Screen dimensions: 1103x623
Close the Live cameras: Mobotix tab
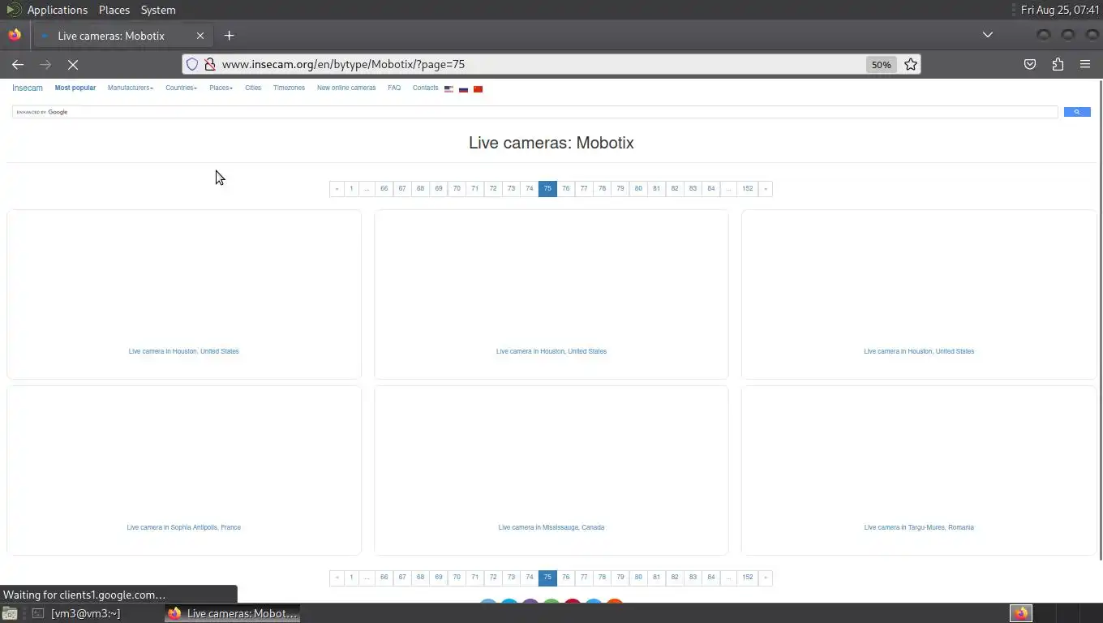200,36
